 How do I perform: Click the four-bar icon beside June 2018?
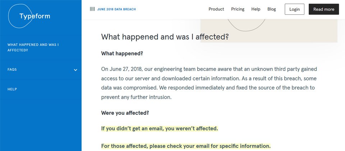click(92, 9)
